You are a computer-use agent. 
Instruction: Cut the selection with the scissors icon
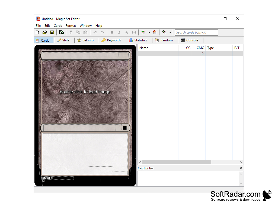(x=71, y=32)
